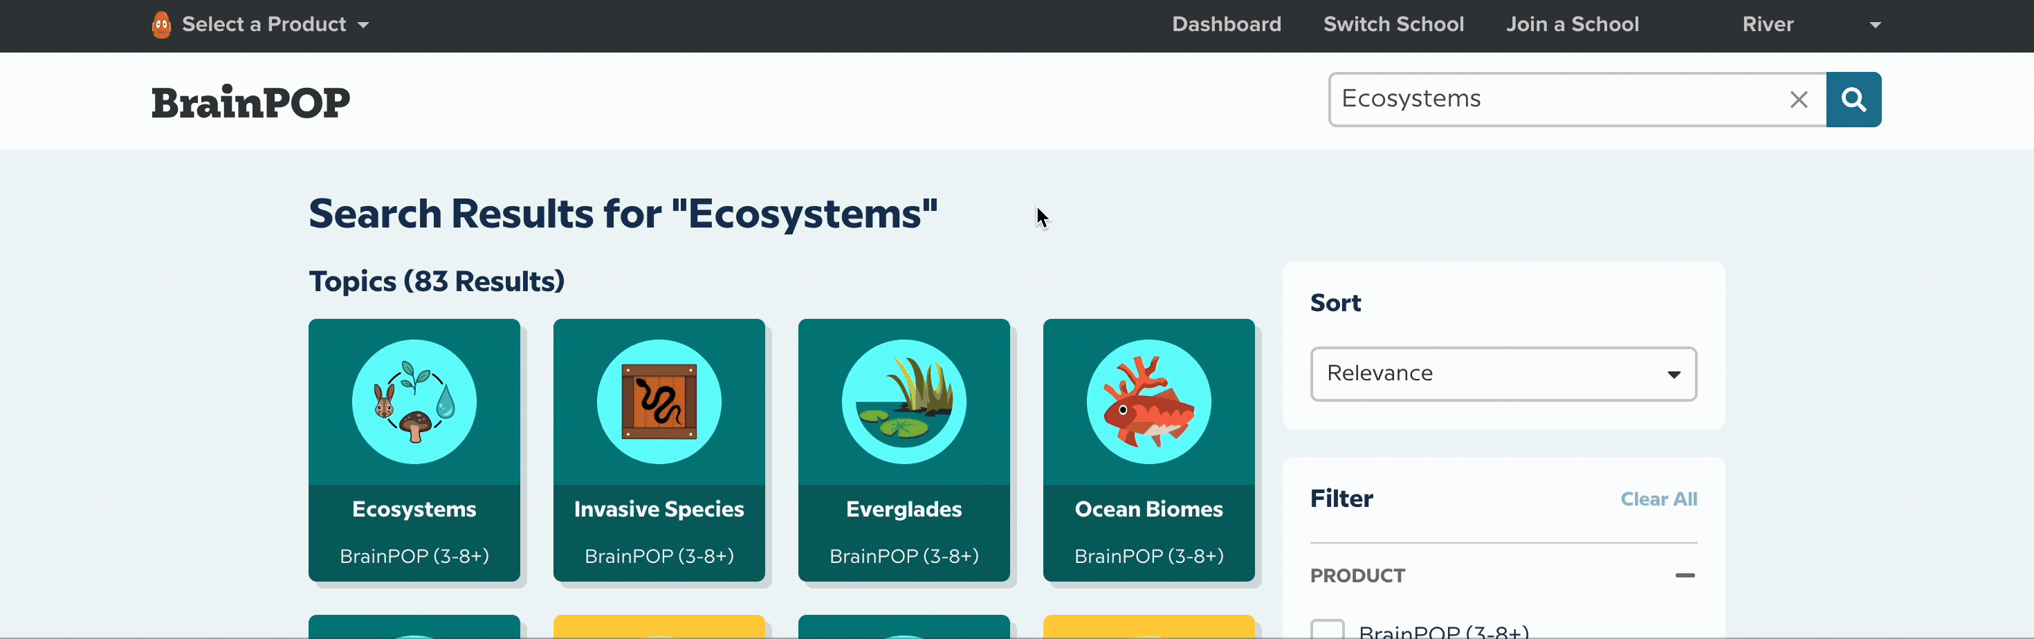Viewport: 2034px width, 639px height.
Task: Click "BrainPOP (3-8+)" under Ecosystems
Action: pyautogui.click(x=414, y=556)
